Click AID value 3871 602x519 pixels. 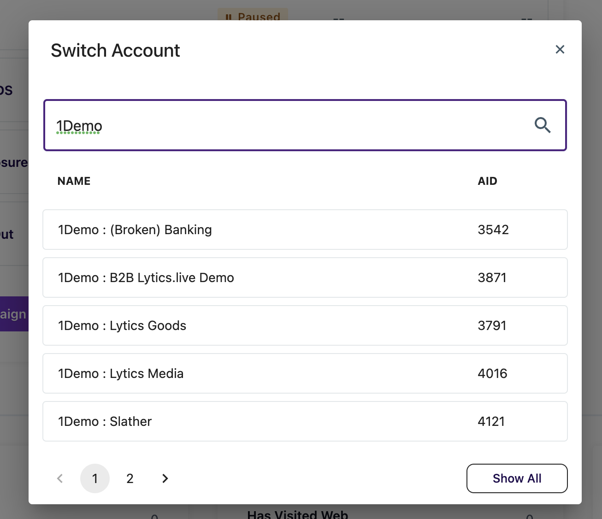pyautogui.click(x=492, y=277)
